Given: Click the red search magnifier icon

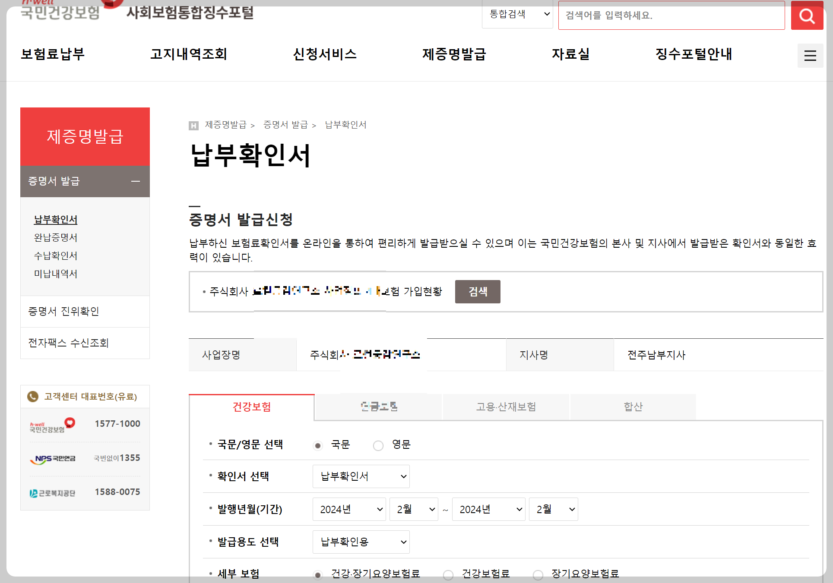Looking at the screenshot, I should [x=807, y=16].
